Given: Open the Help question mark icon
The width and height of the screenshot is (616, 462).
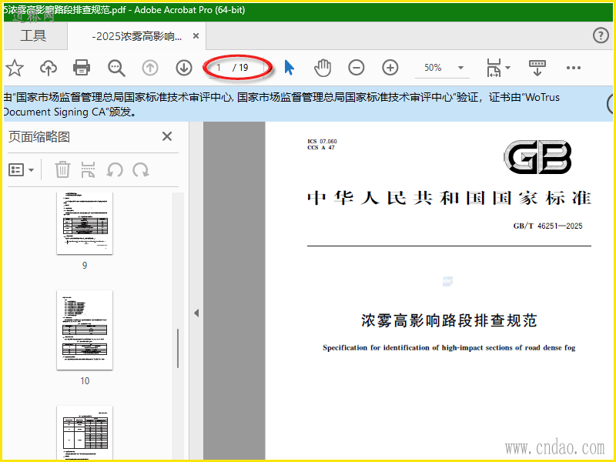Looking at the screenshot, I should (x=601, y=35).
